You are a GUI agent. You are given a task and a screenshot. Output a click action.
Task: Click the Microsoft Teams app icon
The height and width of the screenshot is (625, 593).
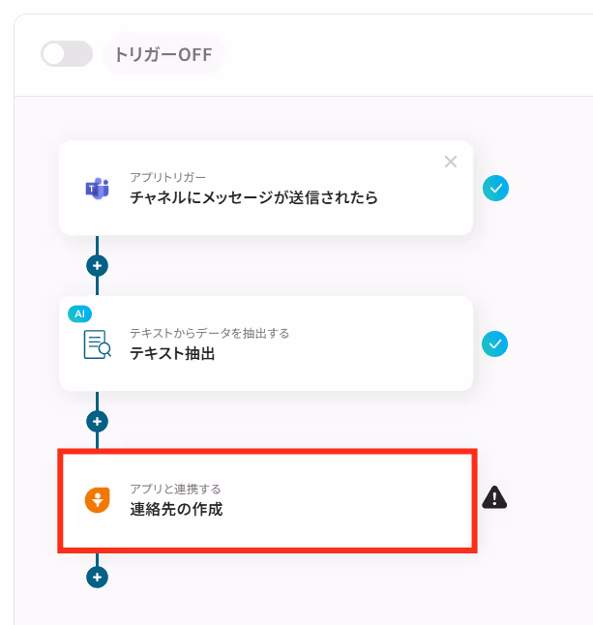click(x=98, y=188)
